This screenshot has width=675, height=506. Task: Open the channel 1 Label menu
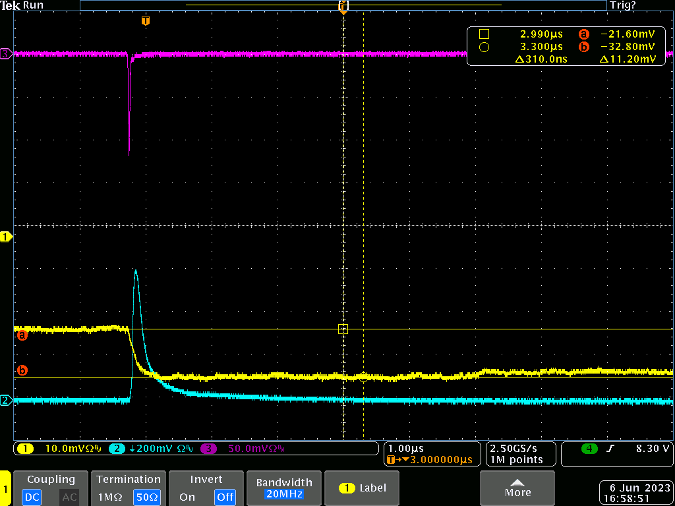click(x=362, y=488)
